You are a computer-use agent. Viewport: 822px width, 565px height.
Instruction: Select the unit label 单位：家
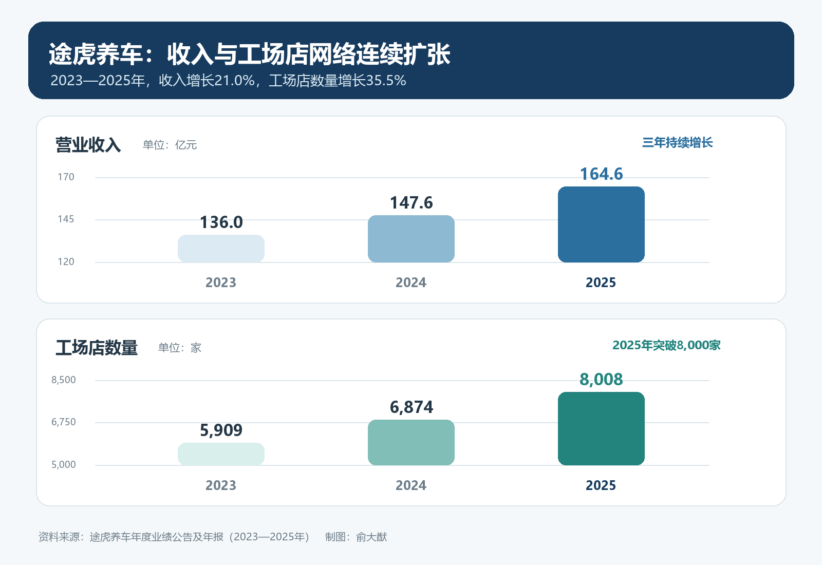[x=180, y=348]
